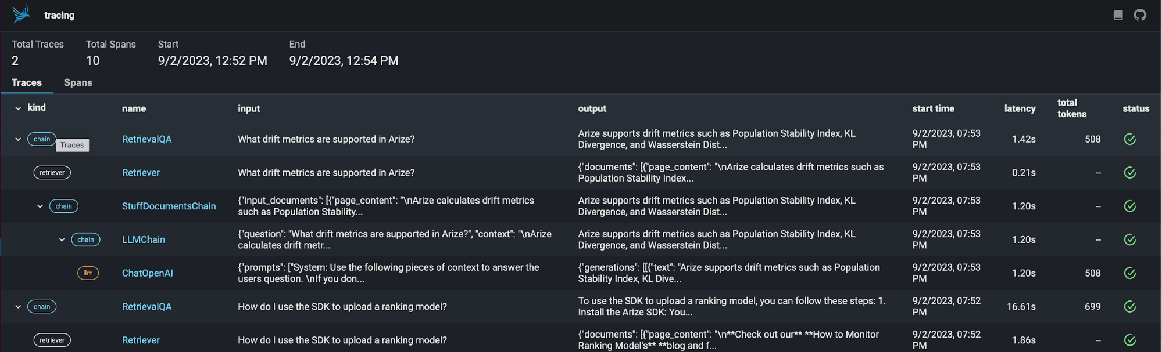Click the tracing title text
The height and width of the screenshot is (352, 1162).
(59, 15)
